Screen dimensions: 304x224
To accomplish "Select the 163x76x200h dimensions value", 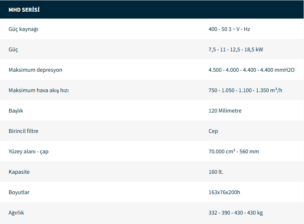I will click(224, 192).
